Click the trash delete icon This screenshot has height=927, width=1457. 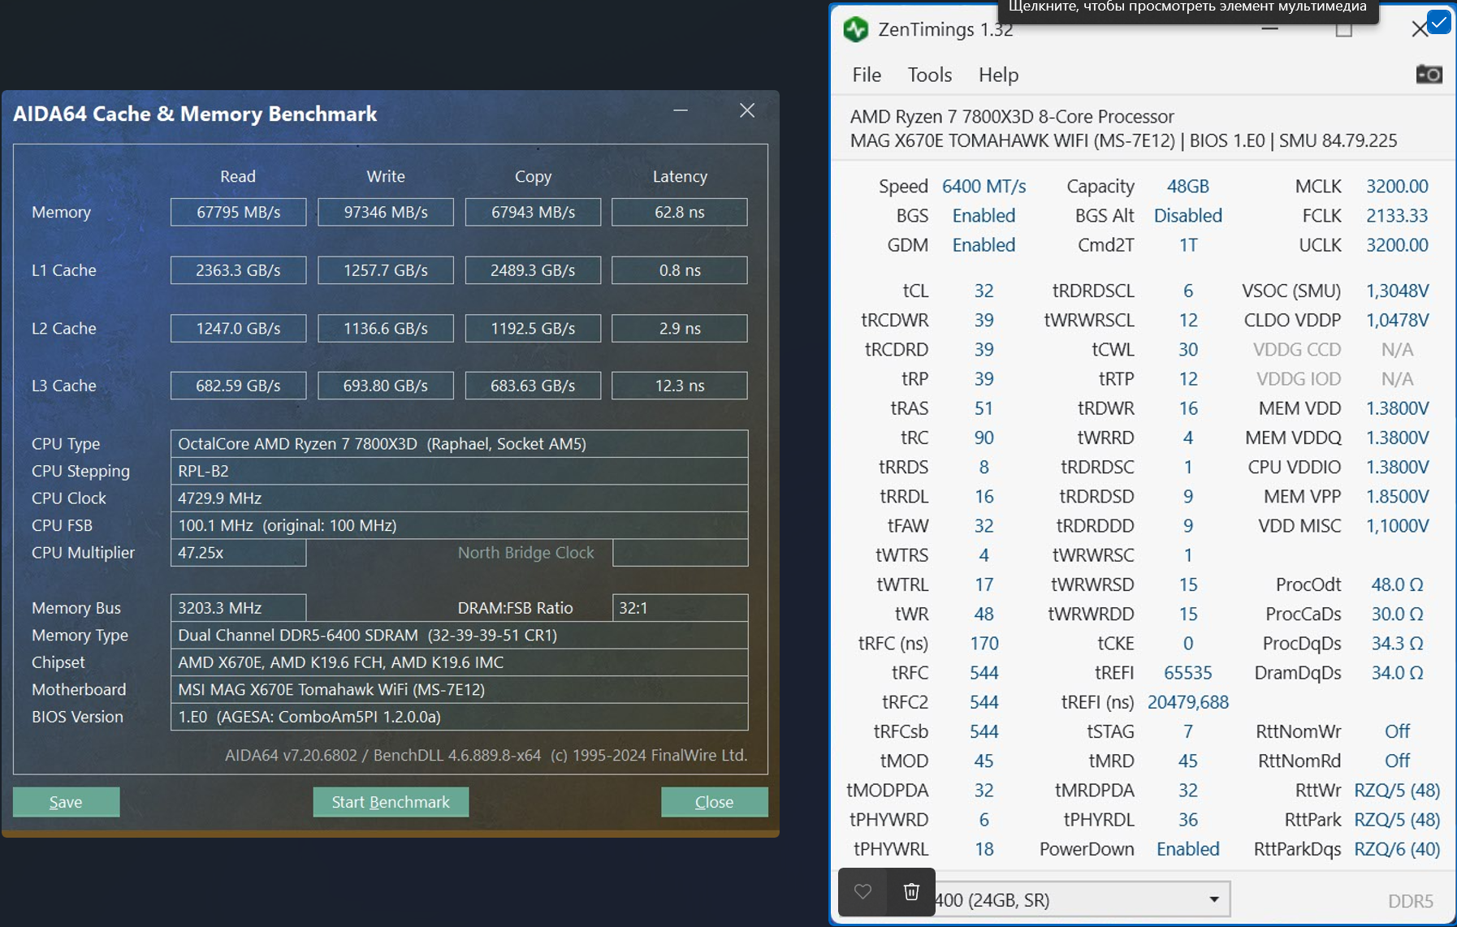tap(911, 892)
